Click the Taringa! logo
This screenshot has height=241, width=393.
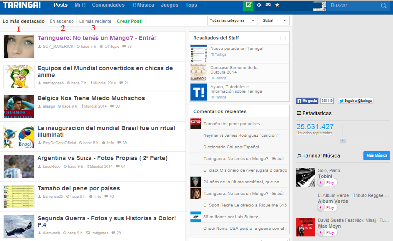click(x=22, y=5)
